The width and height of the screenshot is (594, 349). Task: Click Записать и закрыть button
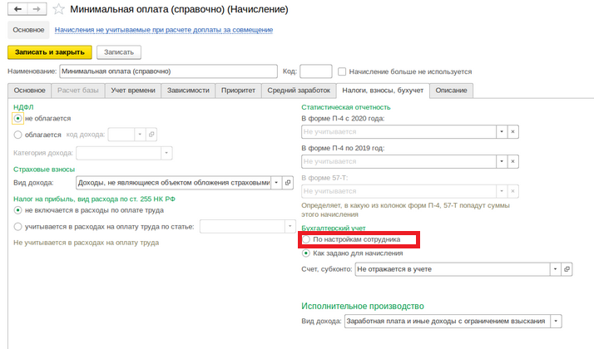(x=50, y=52)
